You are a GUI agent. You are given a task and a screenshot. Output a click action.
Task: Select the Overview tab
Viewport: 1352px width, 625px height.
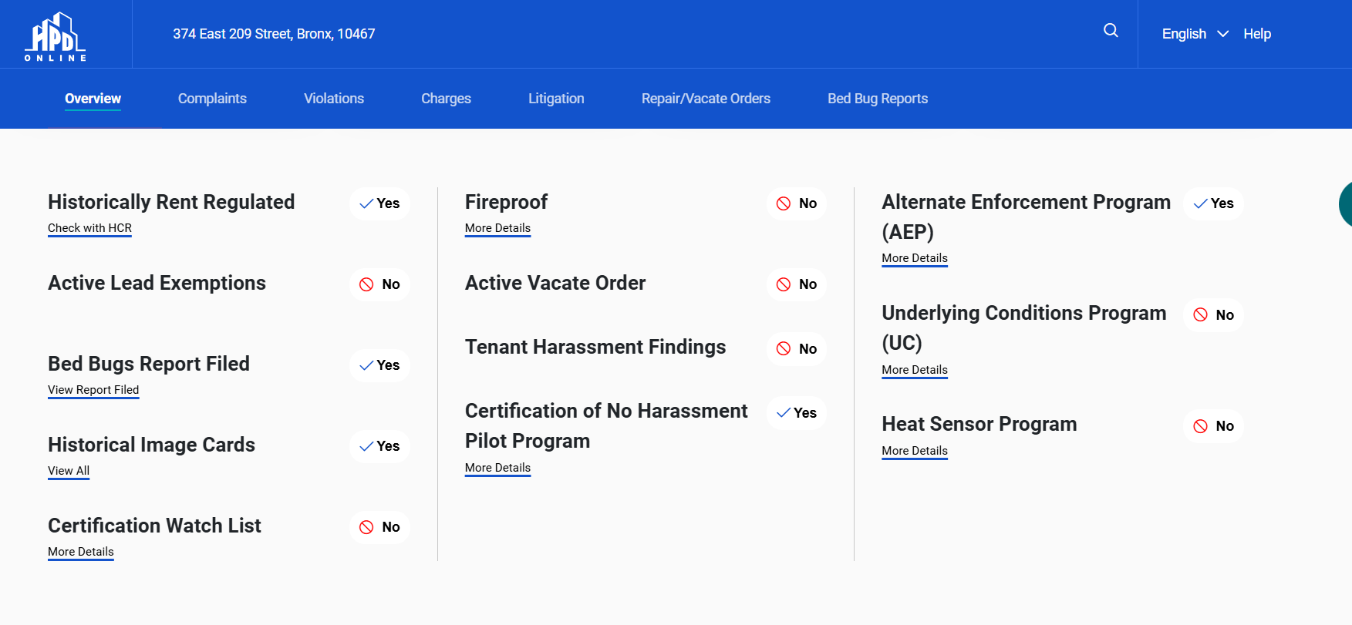coord(93,99)
